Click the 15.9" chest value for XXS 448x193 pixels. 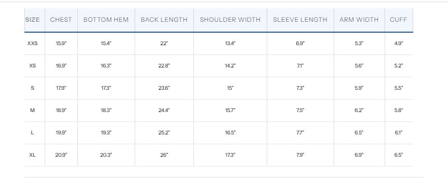coord(61,44)
